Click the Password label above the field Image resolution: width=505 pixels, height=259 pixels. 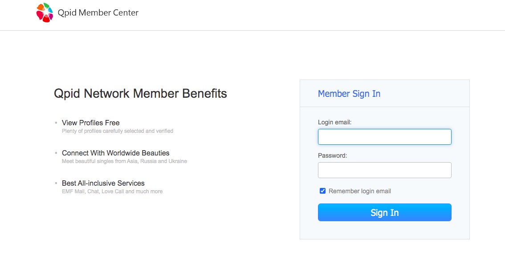(x=332, y=155)
